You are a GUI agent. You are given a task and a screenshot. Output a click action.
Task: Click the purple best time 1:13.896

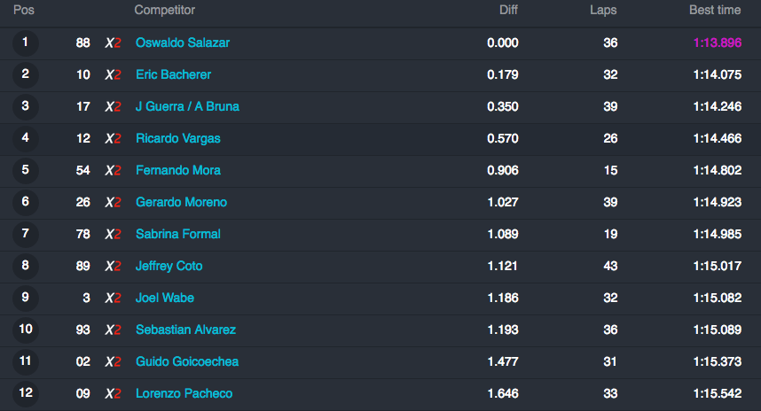[718, 43]
